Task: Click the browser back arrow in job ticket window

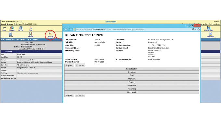Action: coord(66,29)
